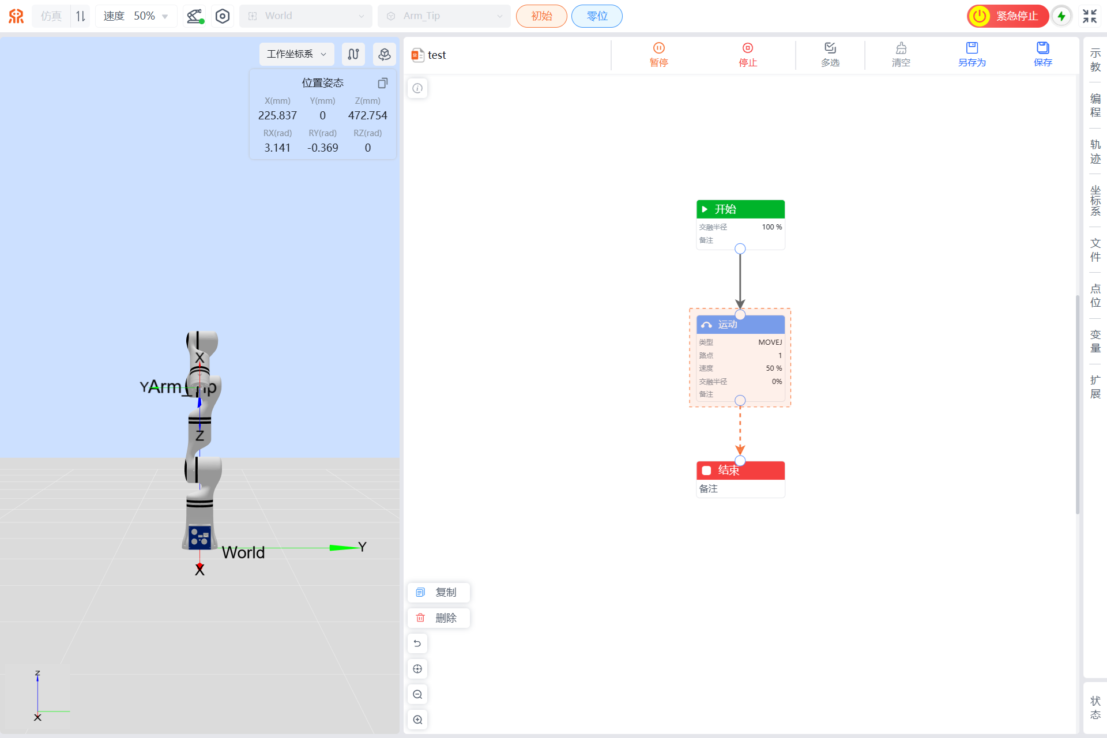This screenshot has height=738, width=1107.
Task: Zoom out on the flow canvas
Action: (x=417, y=694)
